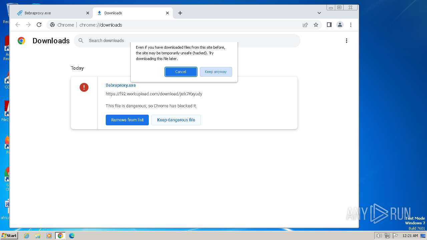Expand the tab search chevron
The width and height of the screenshot is (427, 240).
pos(319,13)
